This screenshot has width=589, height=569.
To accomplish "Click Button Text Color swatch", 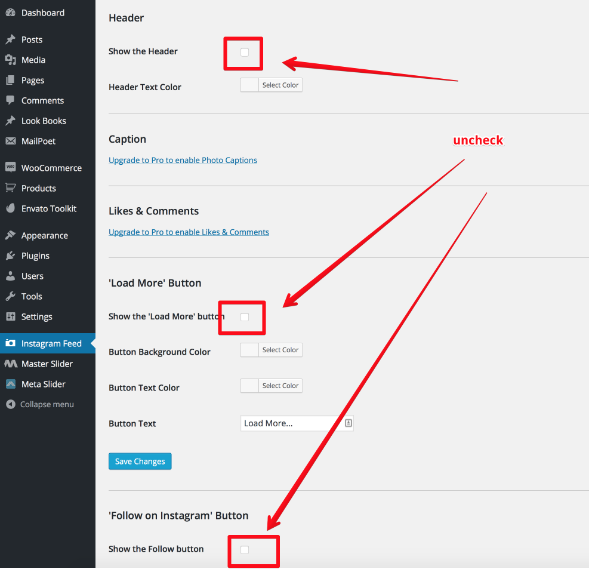I will click(x=249, y=386).
